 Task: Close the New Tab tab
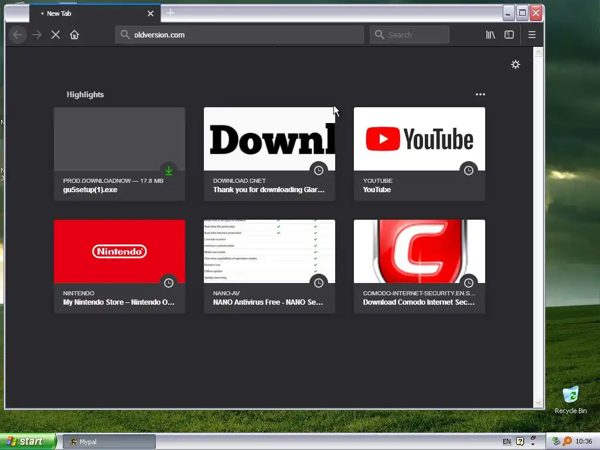coord(151,13)
